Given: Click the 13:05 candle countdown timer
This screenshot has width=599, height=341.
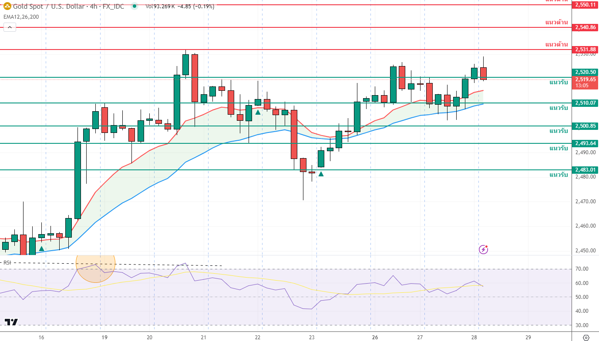Looking at the screenshot, I should click(582, 86).
